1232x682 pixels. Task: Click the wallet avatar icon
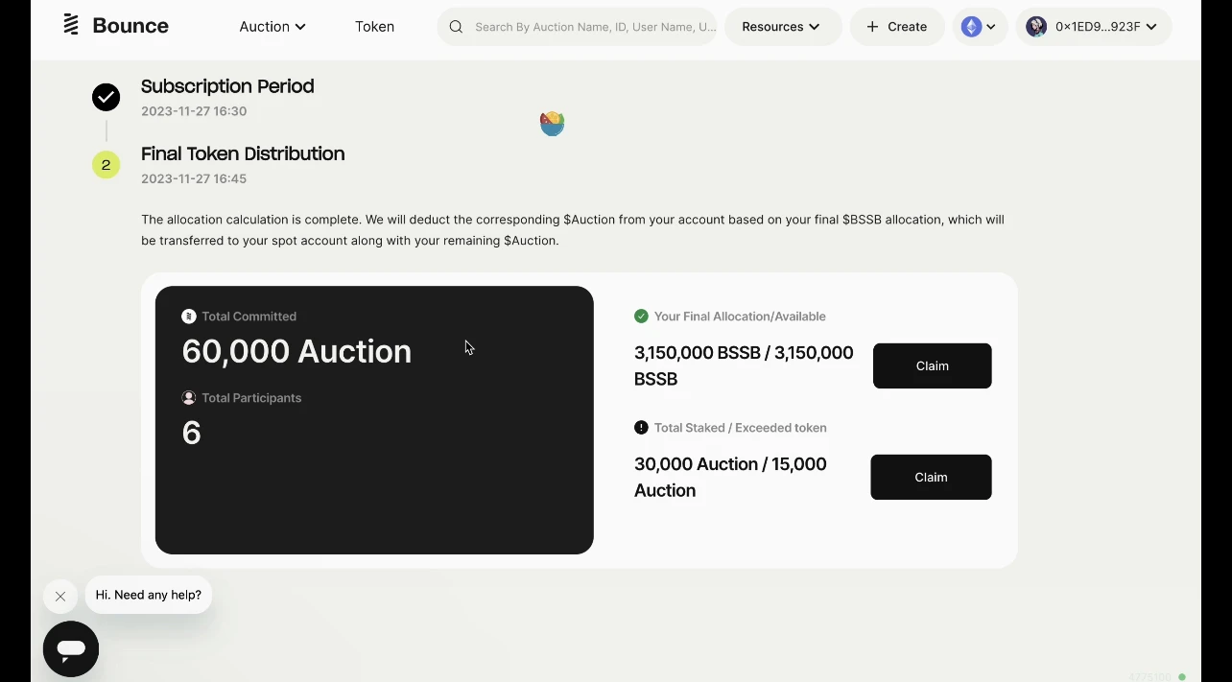1036,26
